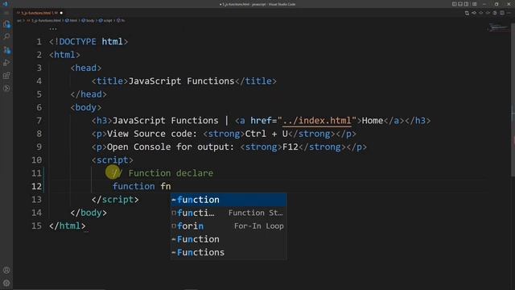Click the fn breadcrumb segment
515x290 pixels.
click(x=123, y=20)
